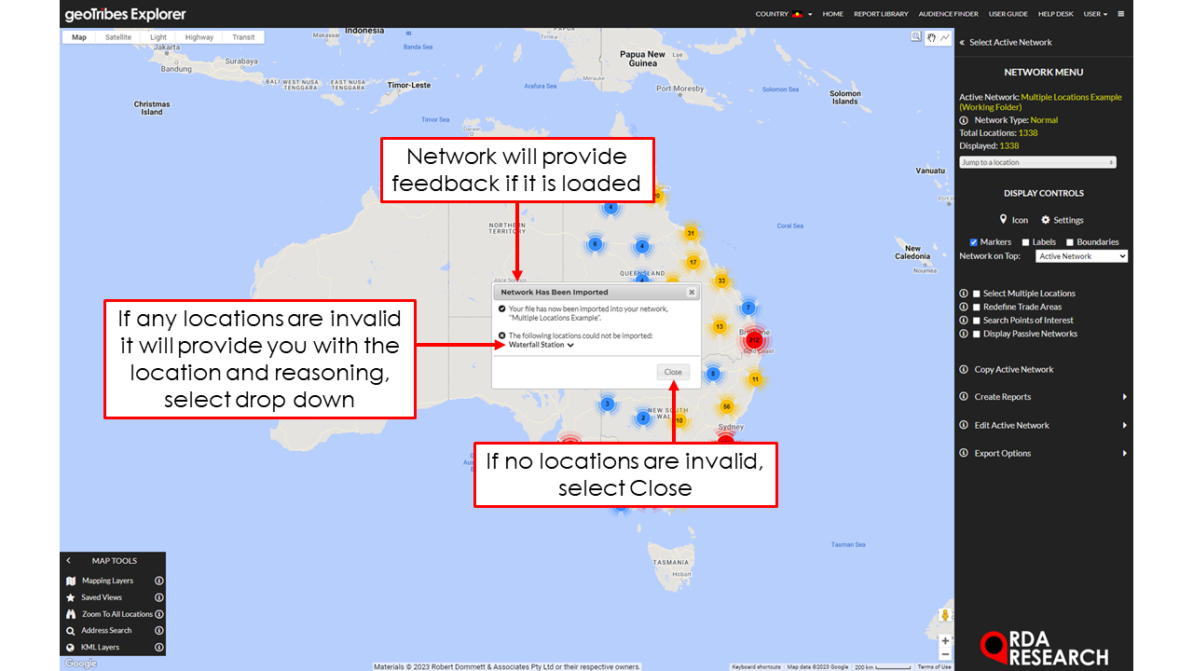Image resolution: width=1193 pixels, height=671 pixels.
Task: Open Saved Views tool
Action: click(x=102, y=597)
